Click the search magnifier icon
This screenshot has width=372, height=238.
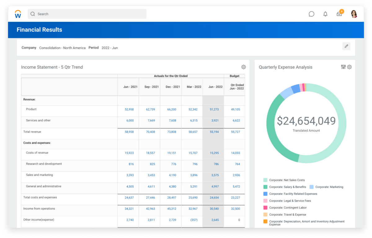pyautogui.click(x=32, y=14)
